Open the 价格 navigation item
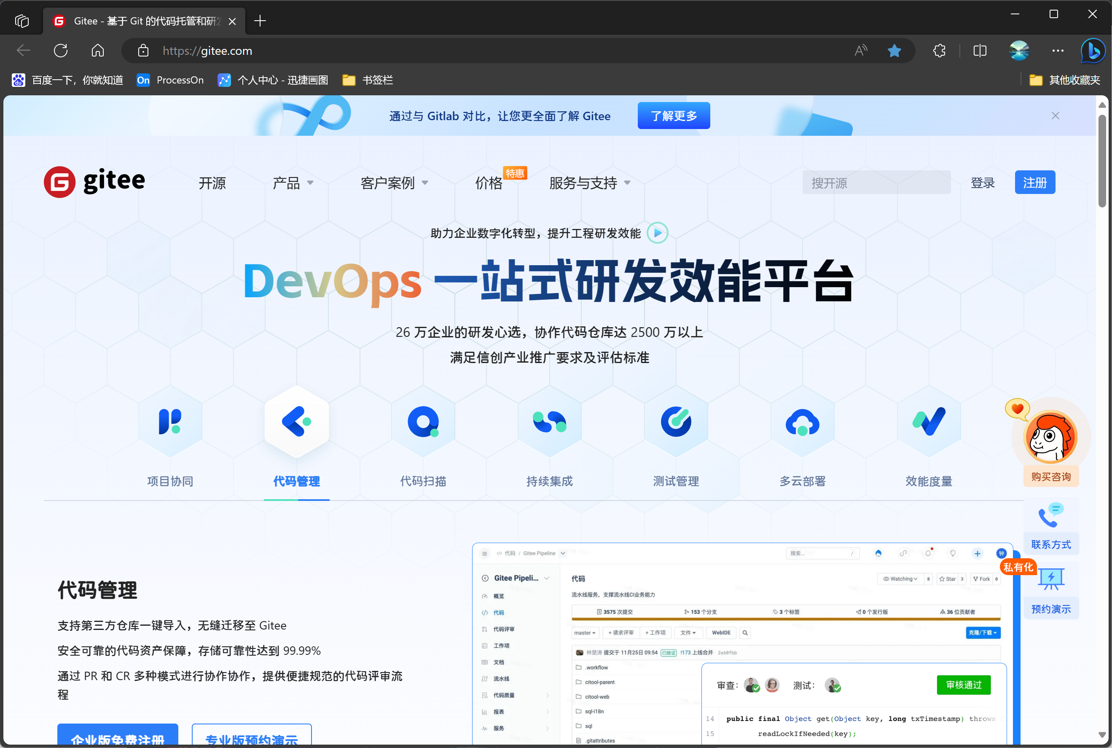 pyautogui.click(x=489, y=183)
